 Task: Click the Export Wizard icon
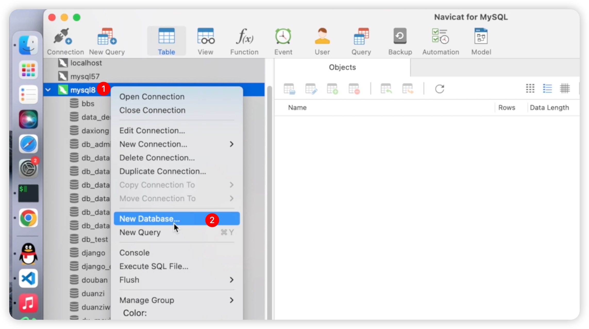click(x=408, y=89)
